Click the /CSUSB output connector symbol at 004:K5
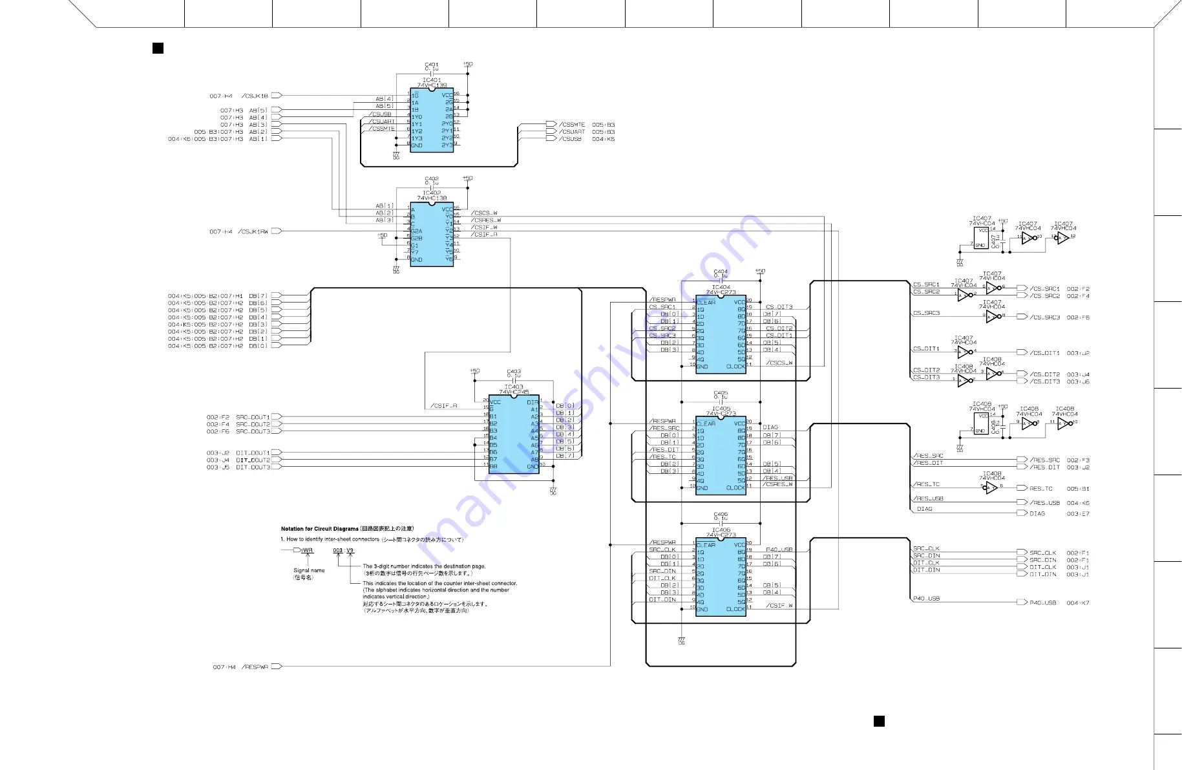 (x=551, y=138)
